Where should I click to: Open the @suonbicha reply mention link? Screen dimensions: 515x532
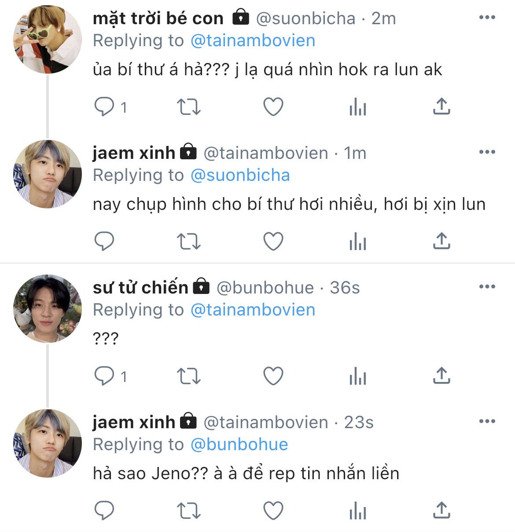[240, 175]
